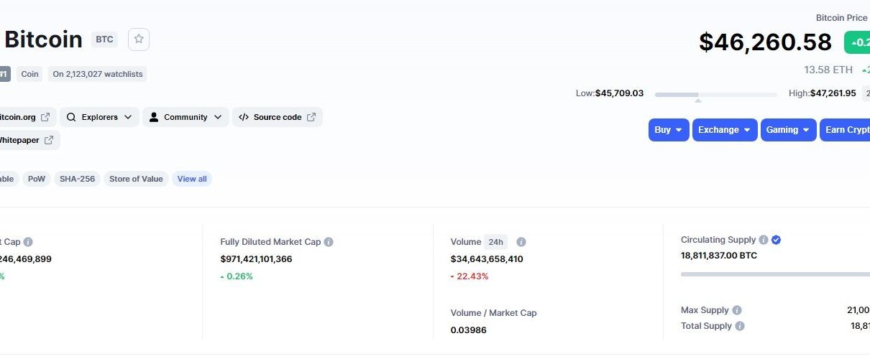This screenshot has width=870, height=359.
Task: Click info icon beside Circulating Supply
Action: (x=764, y=240)
